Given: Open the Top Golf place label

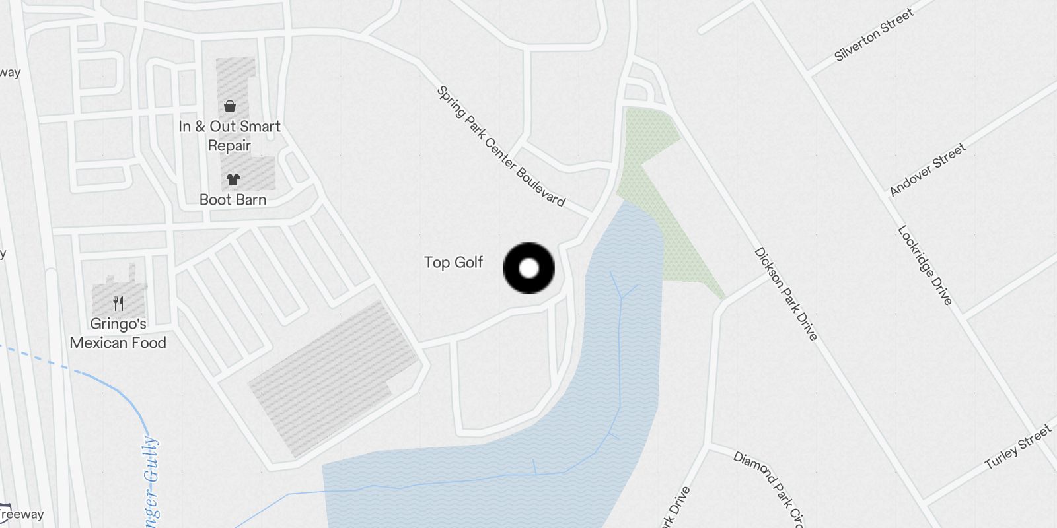Looking at the screenshot, I should coord(454,262).
